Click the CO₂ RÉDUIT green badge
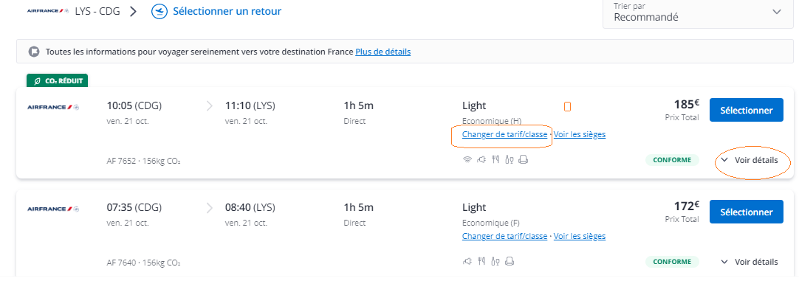799x295 pixels. point(58,81)
